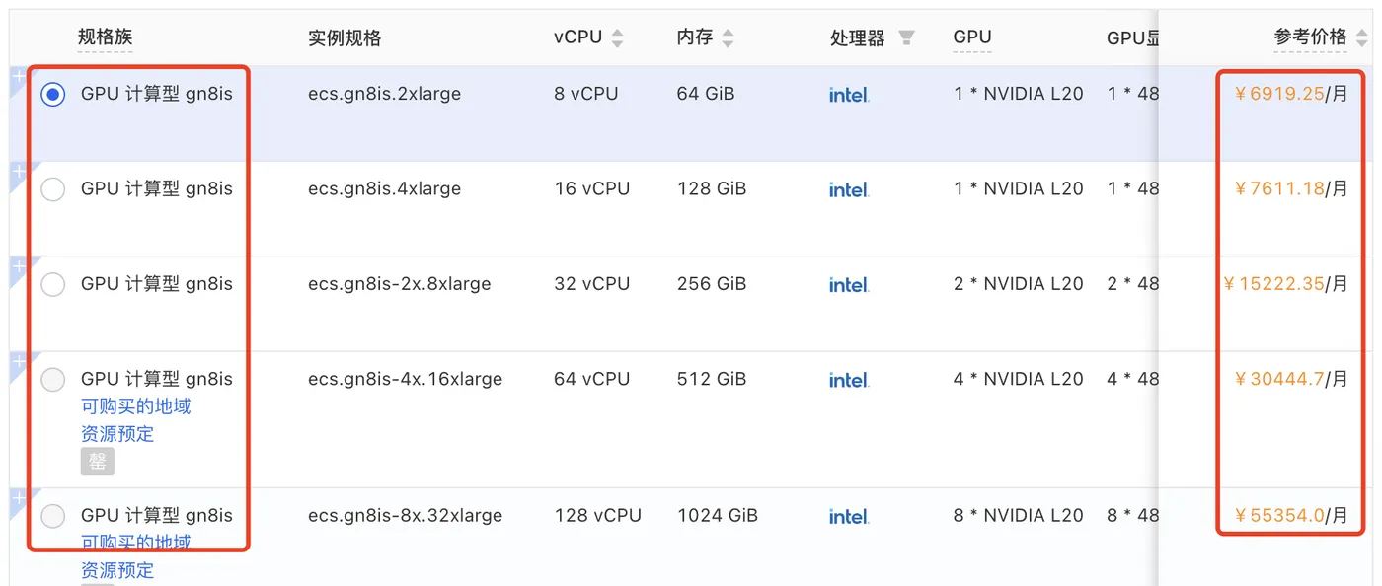1382x586 pixels.
Task: Select the ecs.gn8is-2x.8xlarge instance radio button
Action: coord(53,284)
